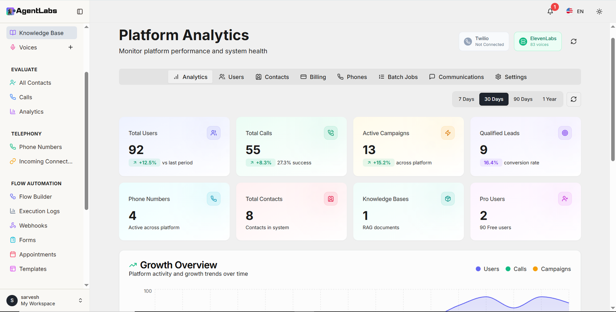Click the Flow Builder icon in the sidebar
The image size is (616, 312).
pos(13,196)
